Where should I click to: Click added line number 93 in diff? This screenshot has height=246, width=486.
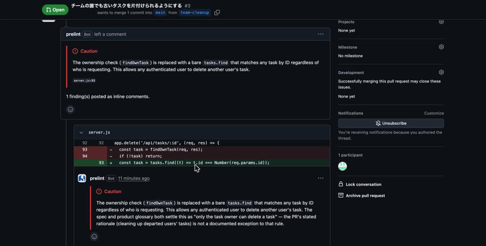(x=101, y=163)
